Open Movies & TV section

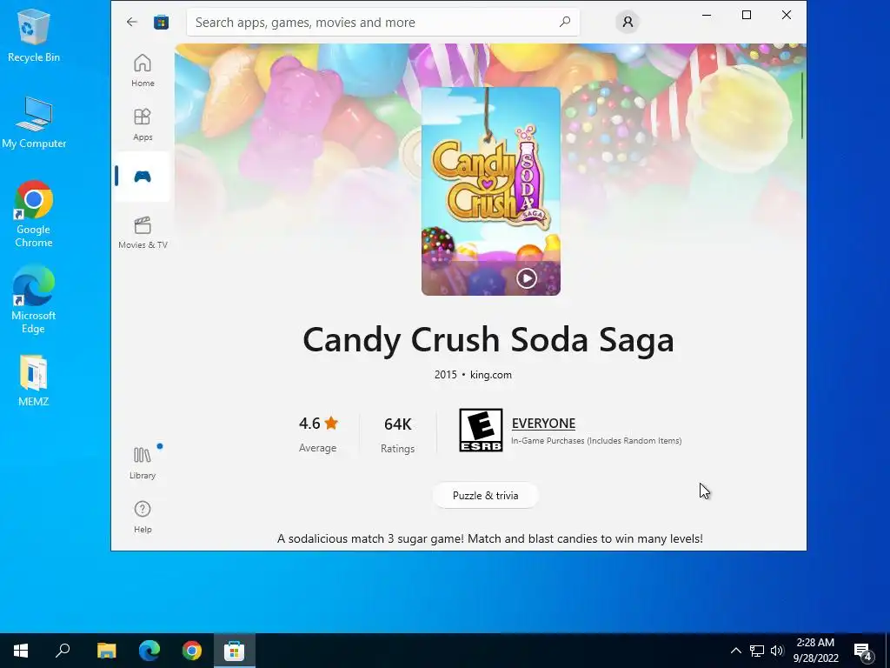coord(143,232)
